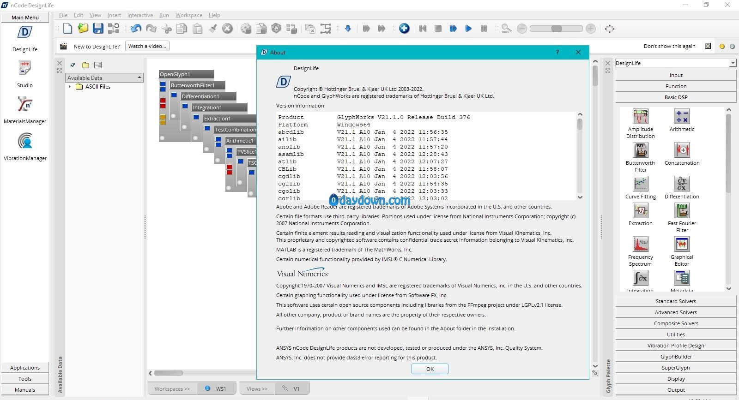Click the blue down arrow toolbar icon
Screen dimensions: 739x400
click(x=348, y=29)
